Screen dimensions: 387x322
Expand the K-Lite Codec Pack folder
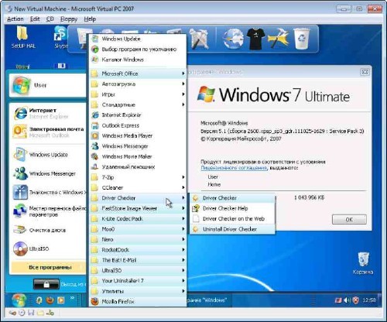(138, 218)
